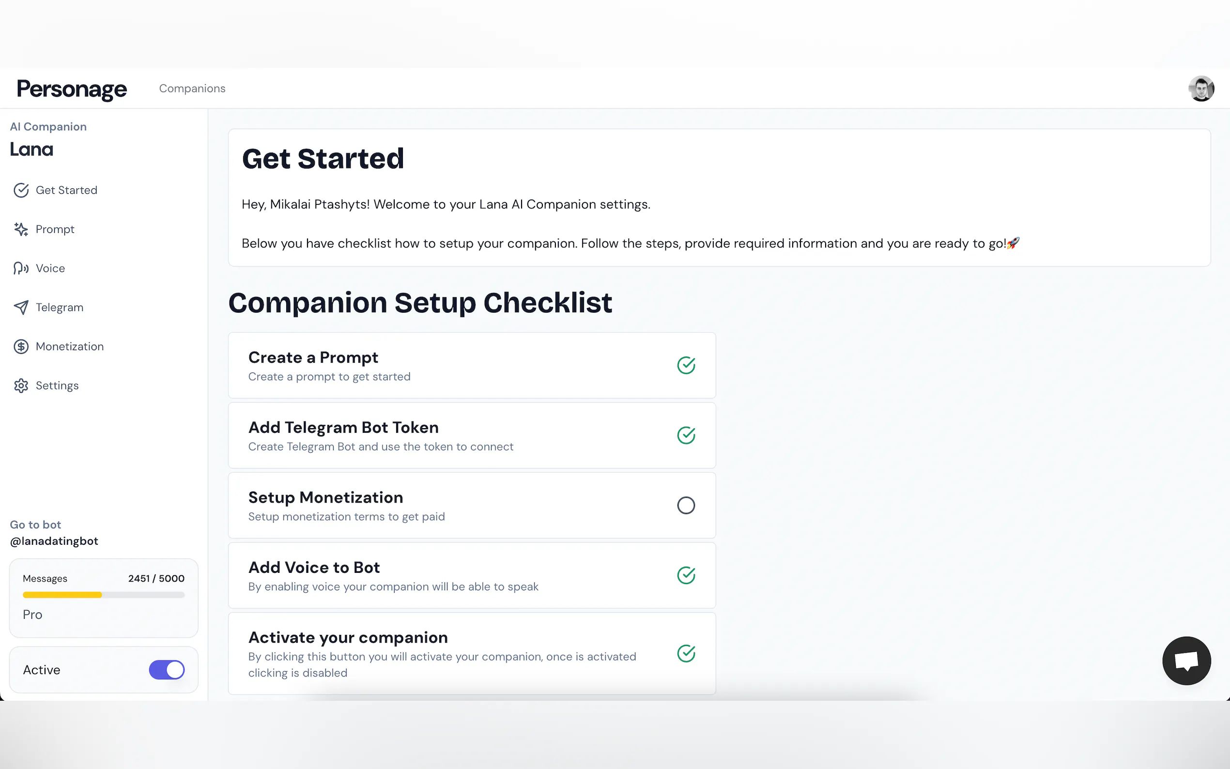Open the Companions navigation item
The height and width of the screenshot is (769, 1230).
(192, 89)
